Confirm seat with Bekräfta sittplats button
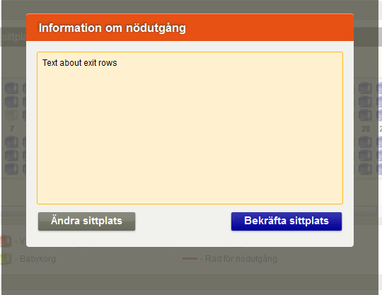The image size is (382, 295). tap(286, 221)
